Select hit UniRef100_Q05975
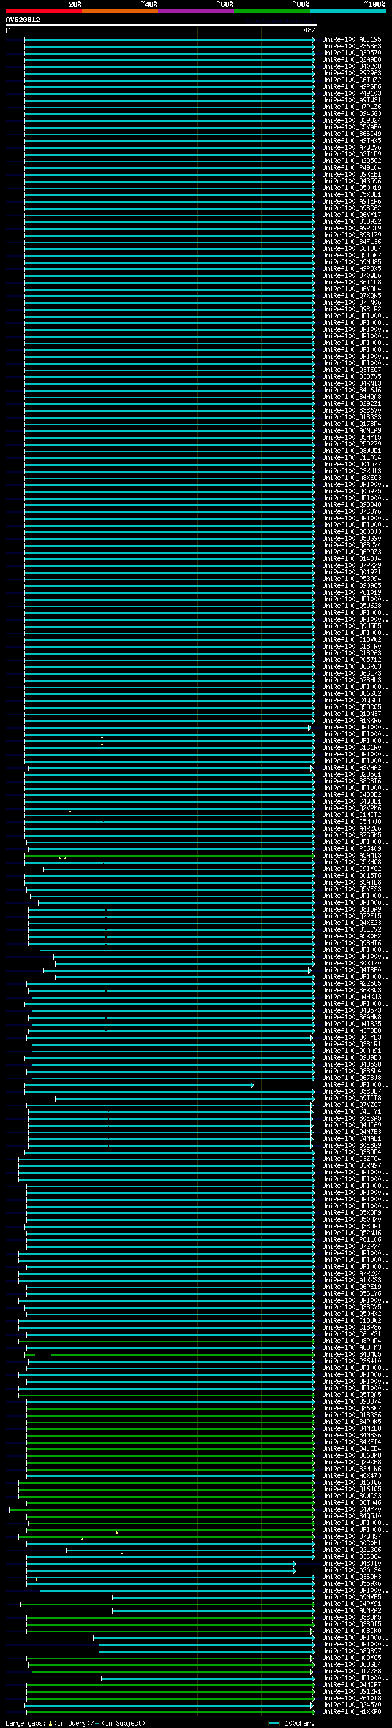The width and height of the screenshot is (392, 1728). tap(352, 491)
